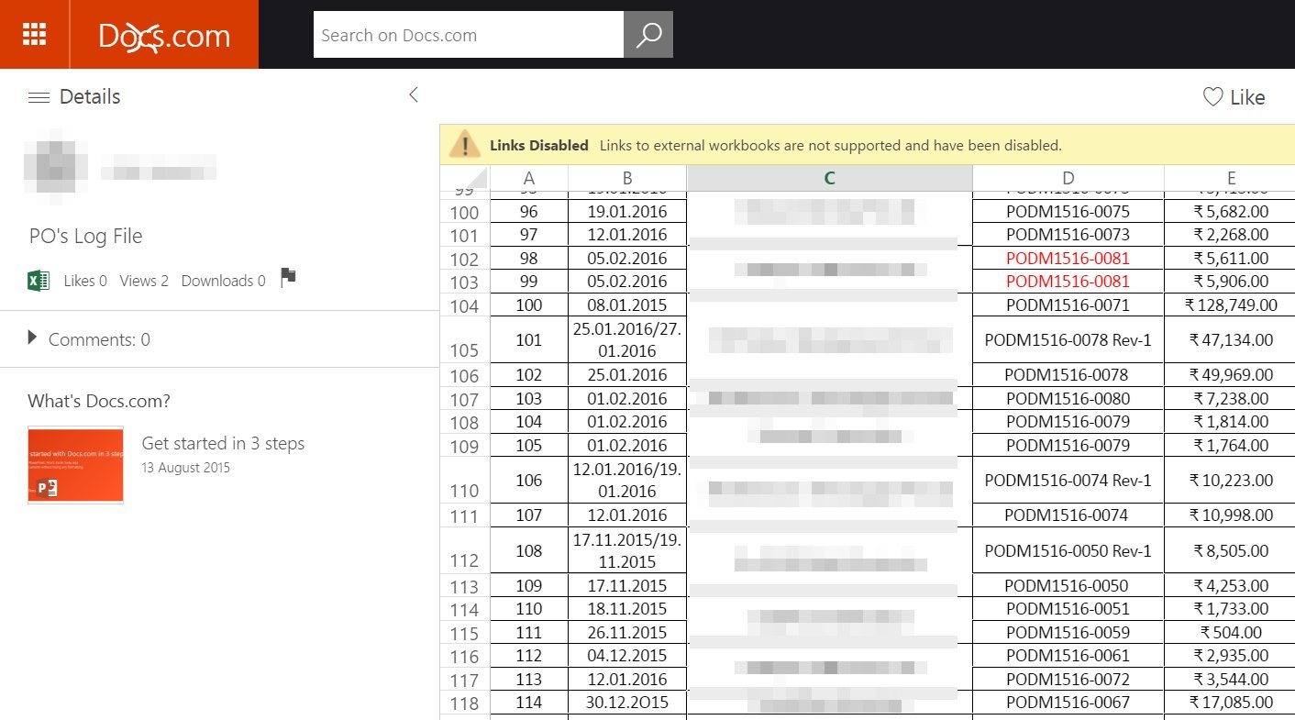Select column C header
This screenshot has width=1295, height=720.
pos(829,178)
